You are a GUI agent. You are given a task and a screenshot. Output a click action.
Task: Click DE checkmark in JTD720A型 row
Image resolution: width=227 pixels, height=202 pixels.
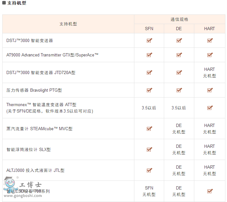(179, 72)
